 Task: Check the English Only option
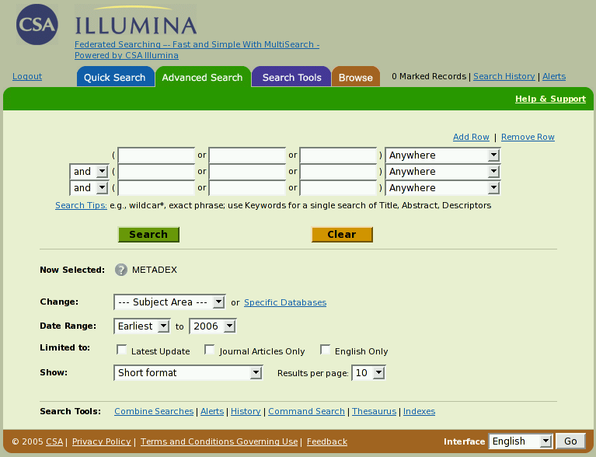tap(325, 350)
